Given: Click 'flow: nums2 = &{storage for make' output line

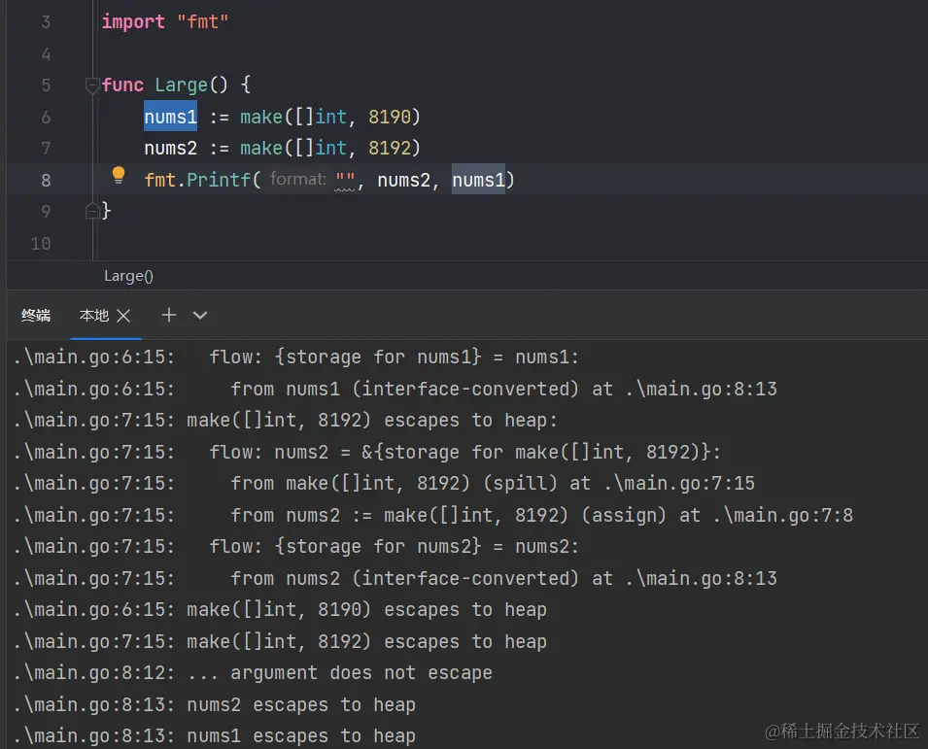Looking at the screenshot, I should tap(367, 452).
